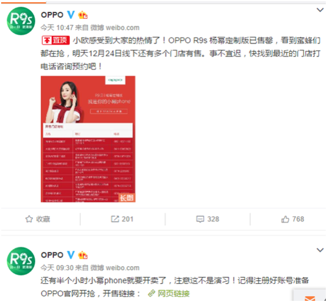Click the first post's OPPO R9s avatar
327x302 pixels.
click(21, 21)
